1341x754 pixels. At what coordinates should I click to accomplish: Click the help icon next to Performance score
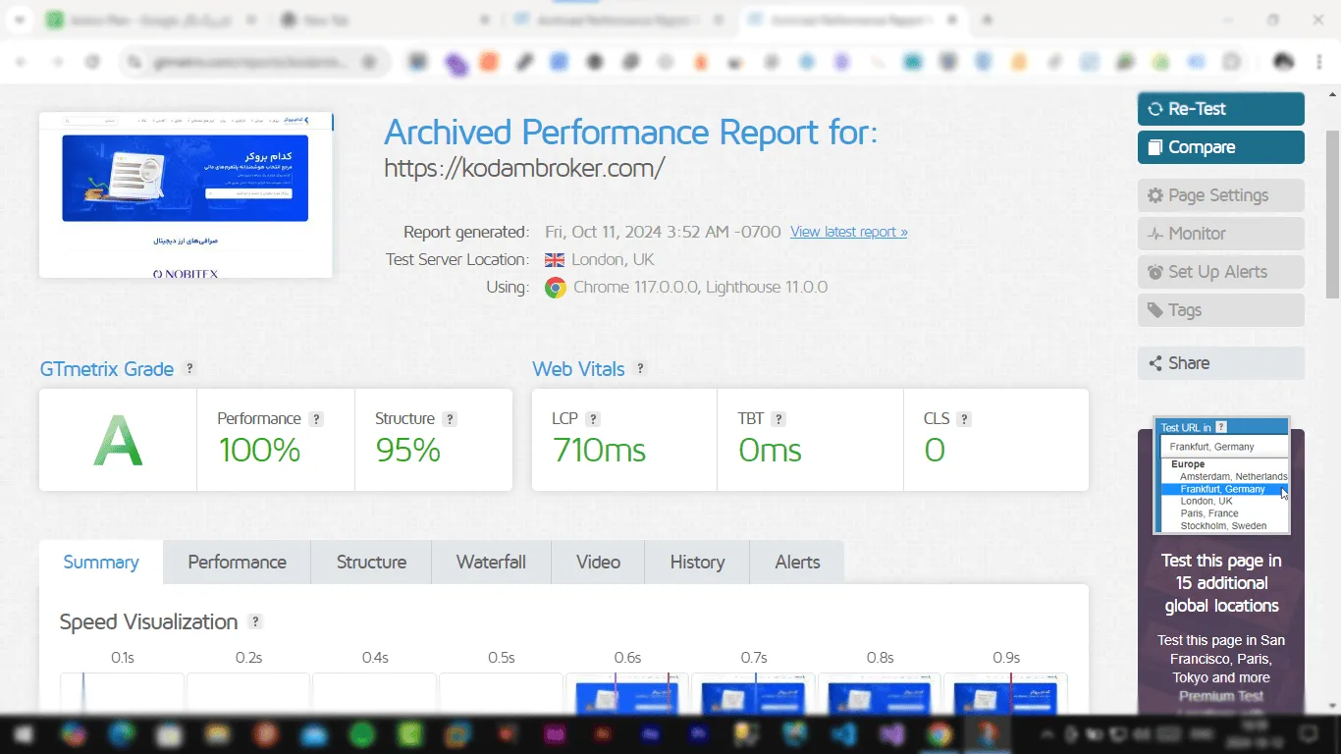(x=316, y=419)
